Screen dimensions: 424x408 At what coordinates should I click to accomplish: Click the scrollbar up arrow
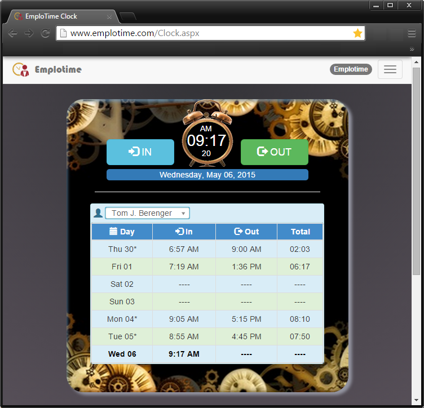click(x=416, y=62)
